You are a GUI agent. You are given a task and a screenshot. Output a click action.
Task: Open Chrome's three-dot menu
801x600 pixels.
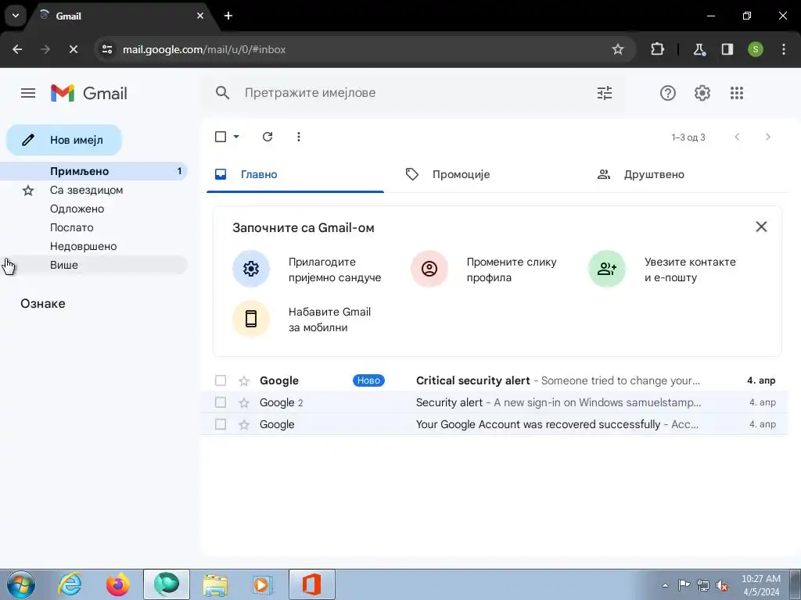tap(784, 49)
